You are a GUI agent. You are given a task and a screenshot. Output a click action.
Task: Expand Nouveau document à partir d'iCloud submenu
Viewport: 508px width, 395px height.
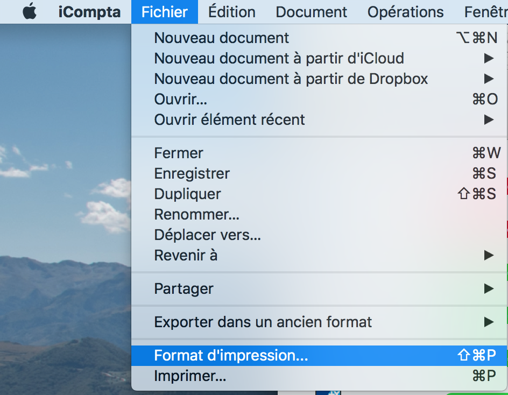point(319,58)
